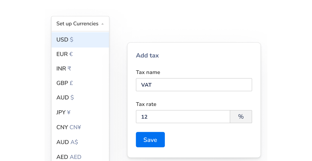
Task: Collapse the Set up Currencies dropdown
Action: [80, 24]
